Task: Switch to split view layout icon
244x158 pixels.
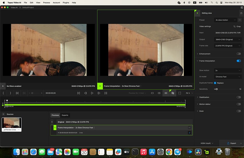Action: pos(159,93)
